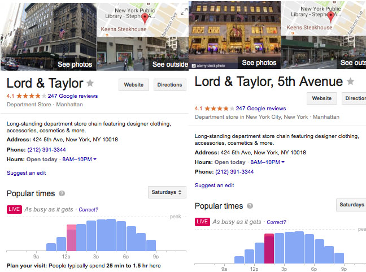Open Popular times help icon in right panel
This screenshot has height=272, width=366.
click(250, 206)
